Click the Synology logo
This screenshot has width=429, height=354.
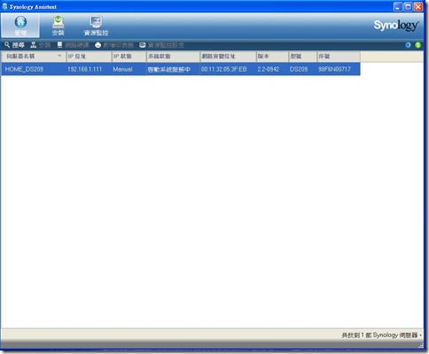(x=396, y=26)
